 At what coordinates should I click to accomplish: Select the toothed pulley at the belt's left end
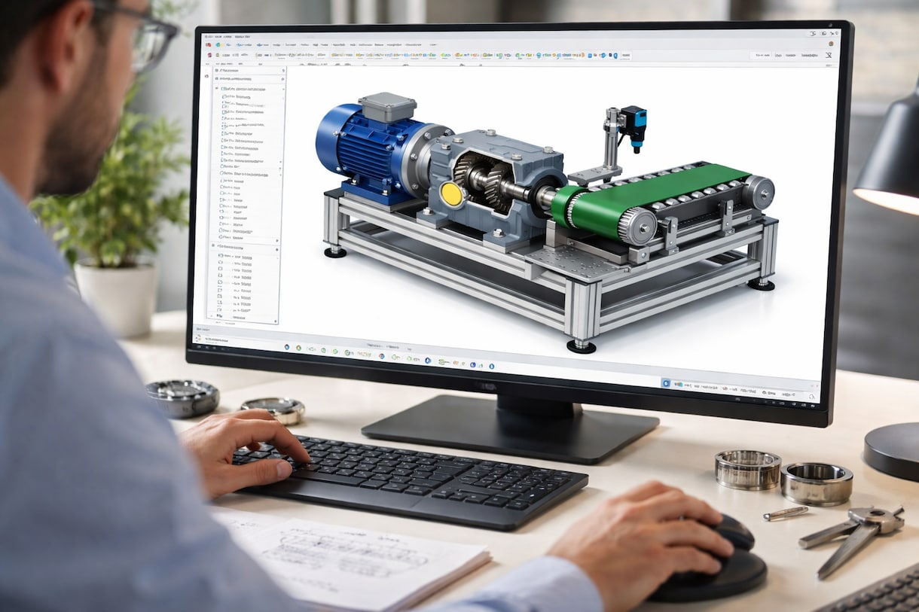(x=637, y=226)
